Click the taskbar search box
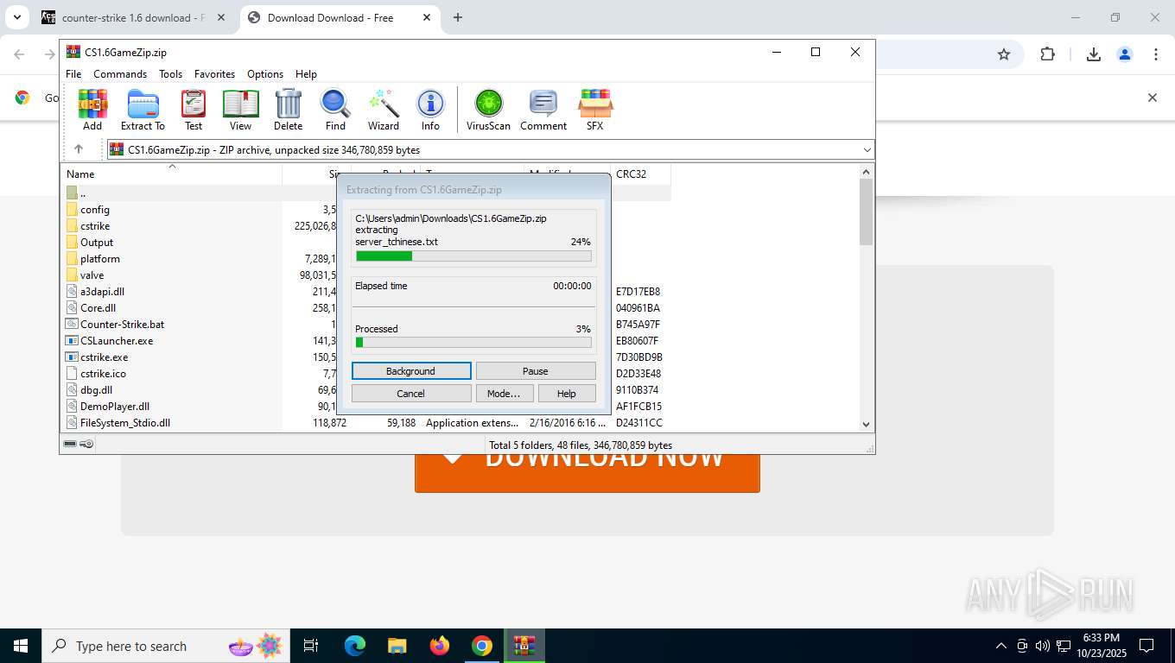 166,646
